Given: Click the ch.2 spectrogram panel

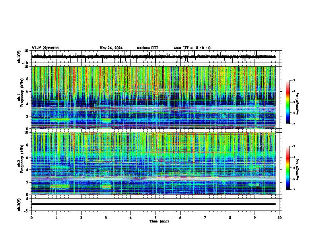Looking at the screenshot, I should coord(153,163).
